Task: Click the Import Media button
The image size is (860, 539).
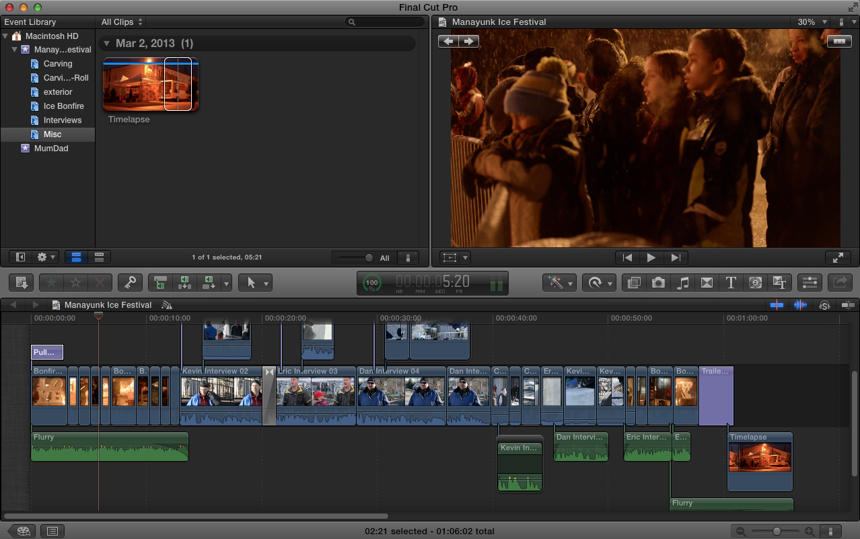Action: (x=21, y=283)
